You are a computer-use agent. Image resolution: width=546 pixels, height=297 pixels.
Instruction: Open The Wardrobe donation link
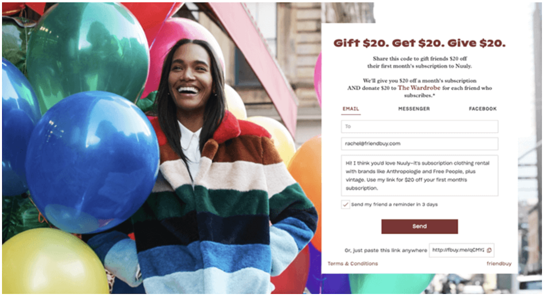tap(419, 88)
